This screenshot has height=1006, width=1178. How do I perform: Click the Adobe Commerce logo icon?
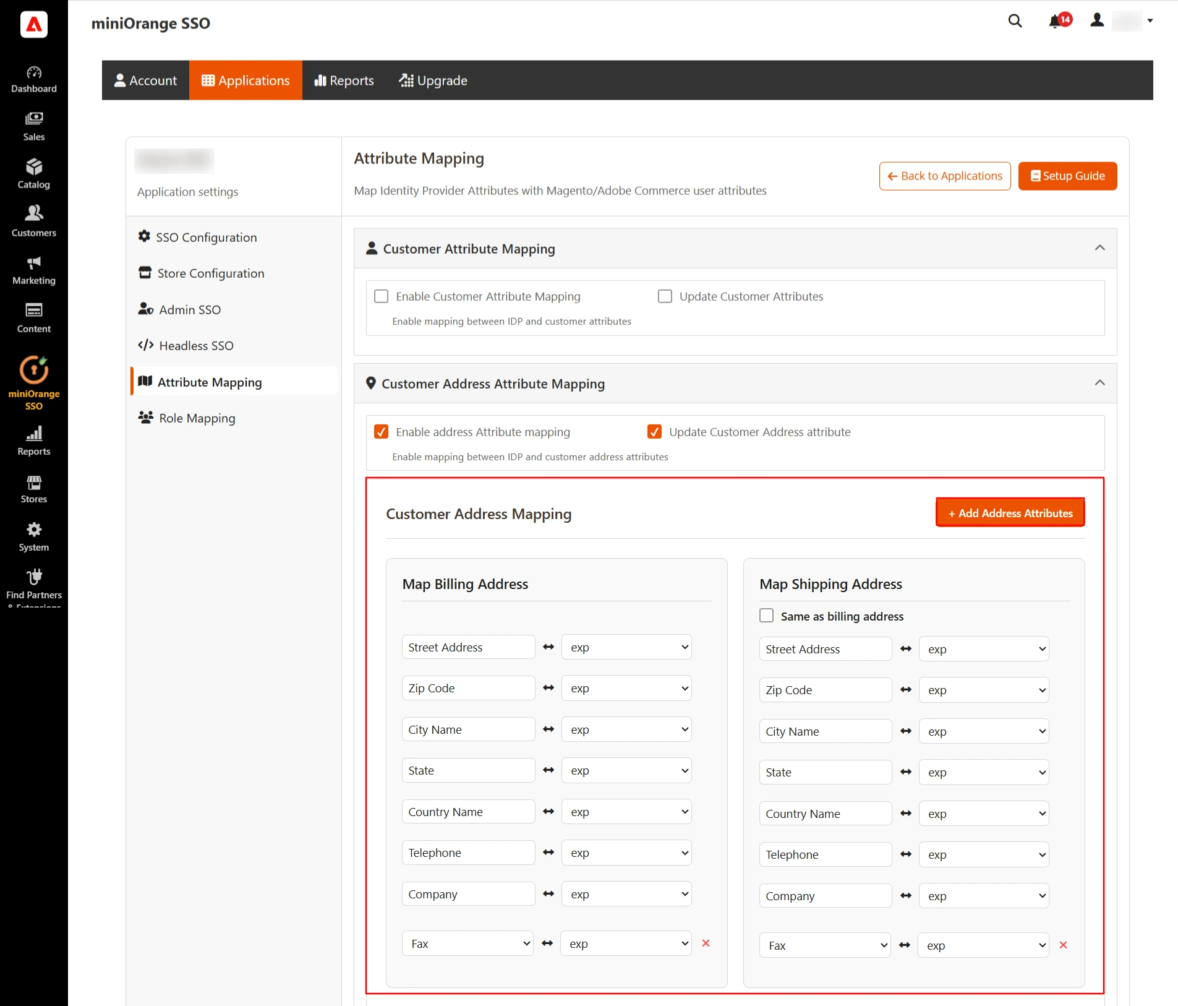pyautogui.click(x=34, y=25)
